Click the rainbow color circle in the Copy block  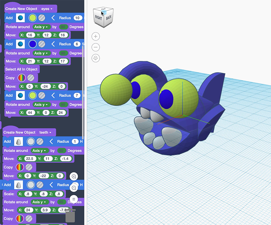click(21, 78)
